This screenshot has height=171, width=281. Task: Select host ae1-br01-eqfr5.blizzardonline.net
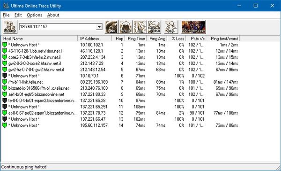point(36,94)
